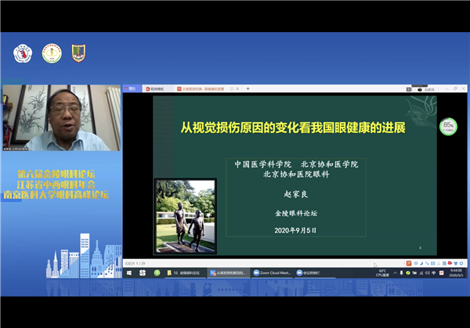Click the yellow slide title text
470x328 pixels.
(x=293, y=128)
